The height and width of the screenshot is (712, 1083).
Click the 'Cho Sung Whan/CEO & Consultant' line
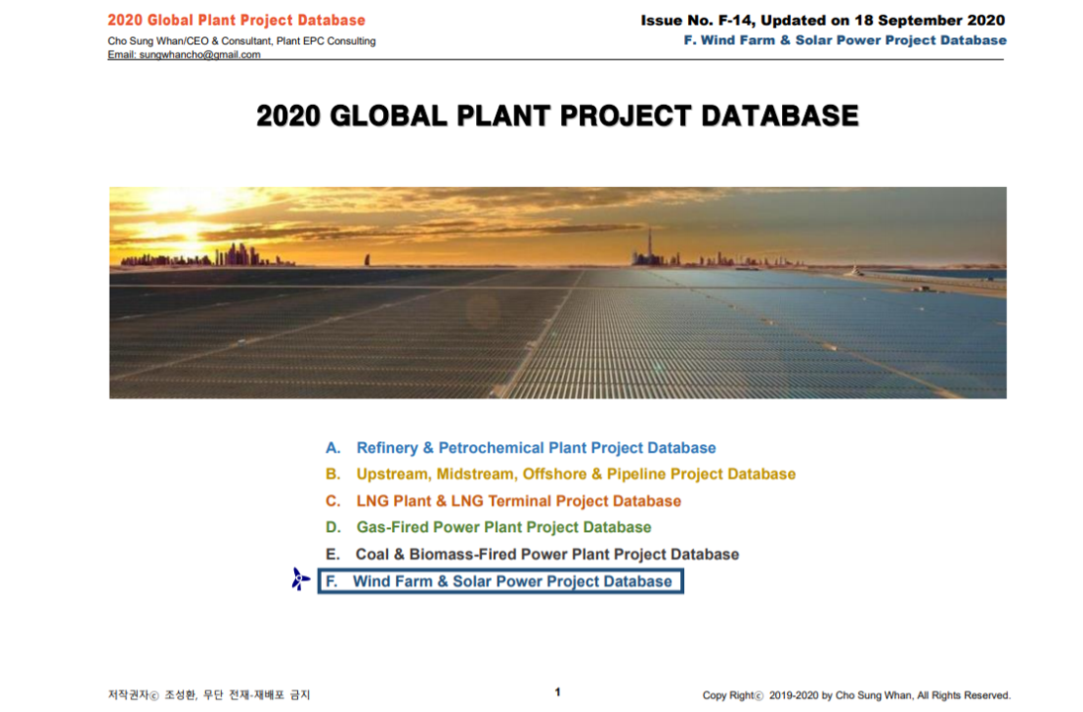(242, 41)
